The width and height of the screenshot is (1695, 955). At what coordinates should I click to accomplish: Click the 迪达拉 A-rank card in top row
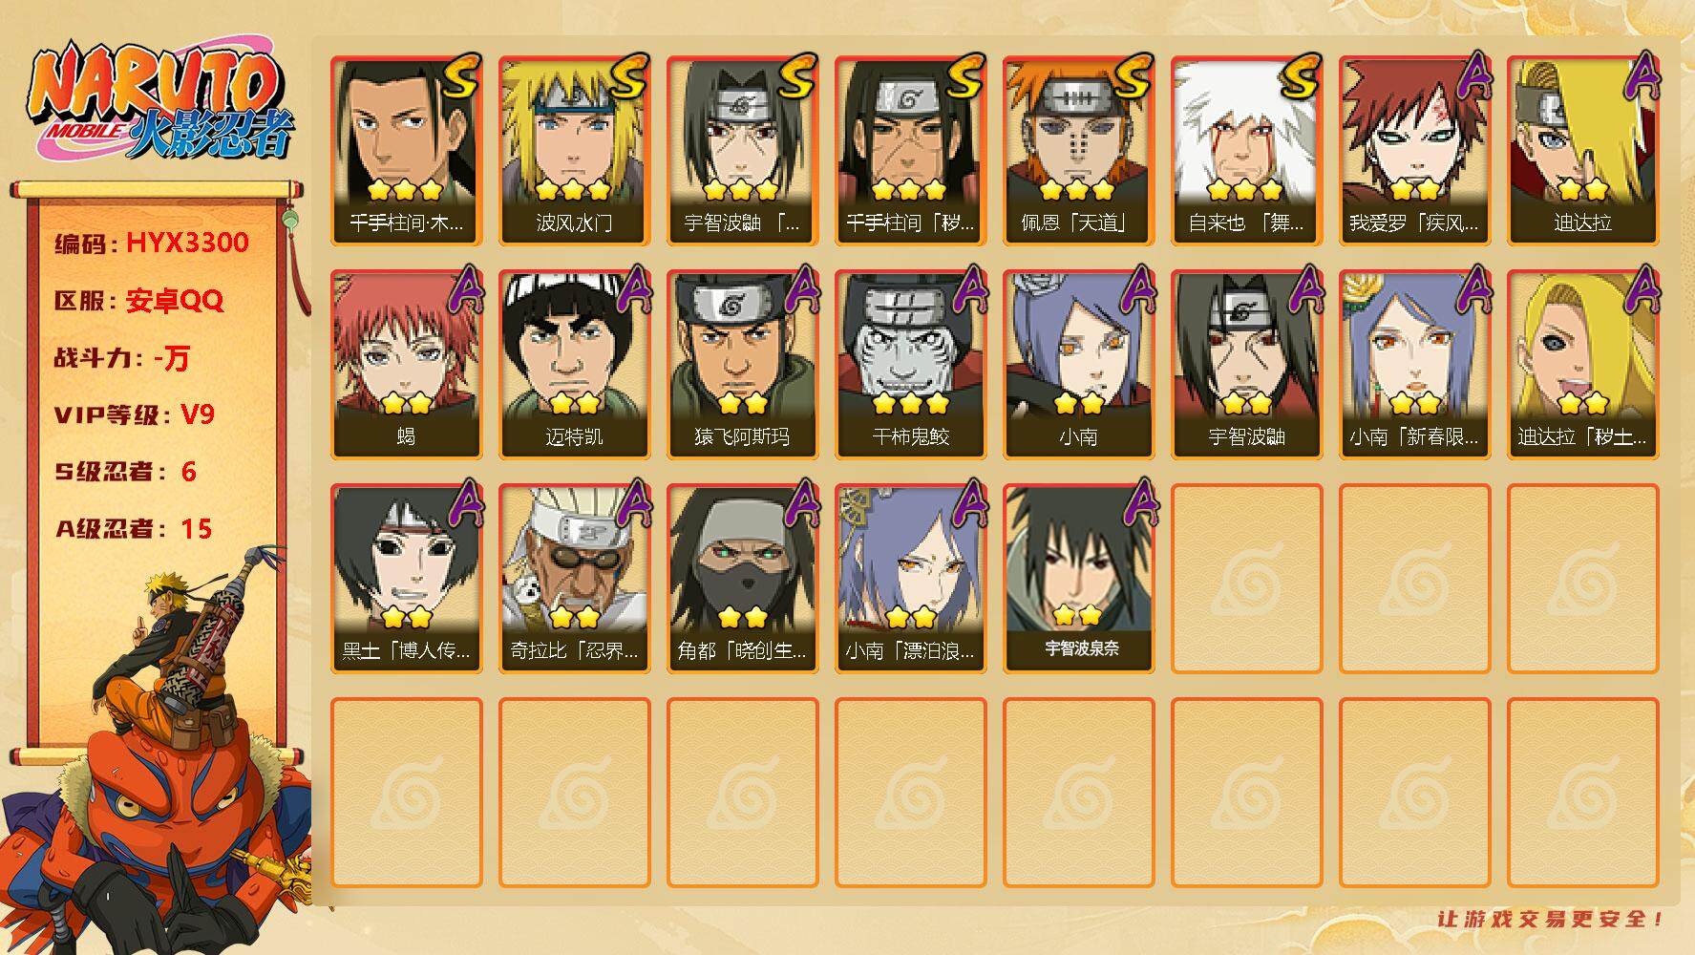1582,151
